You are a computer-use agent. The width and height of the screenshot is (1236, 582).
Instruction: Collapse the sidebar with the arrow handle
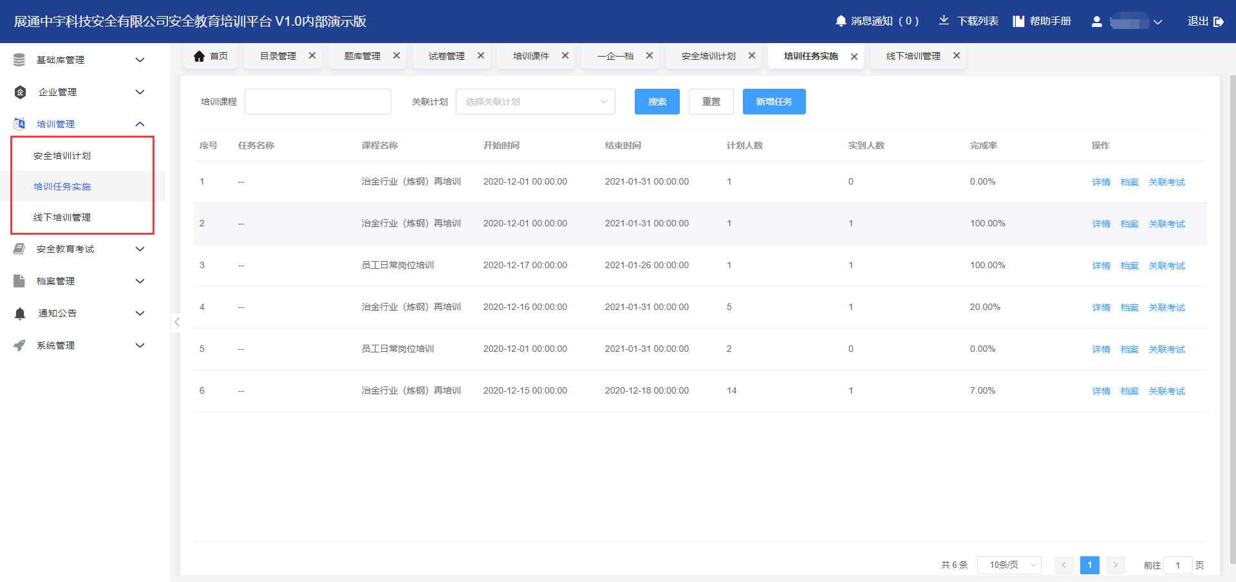coord(176,322)
